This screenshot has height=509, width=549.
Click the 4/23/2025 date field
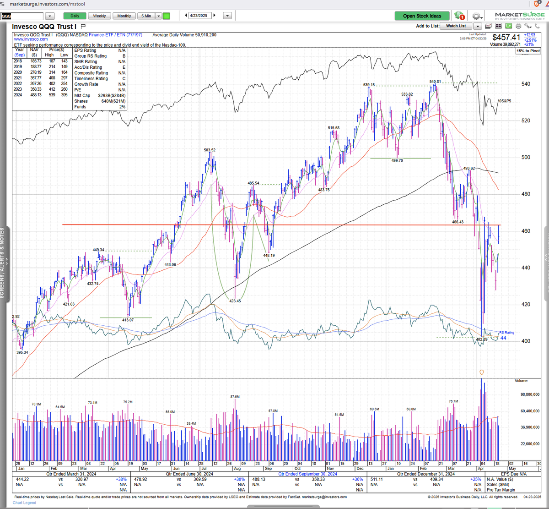[200, 16]
